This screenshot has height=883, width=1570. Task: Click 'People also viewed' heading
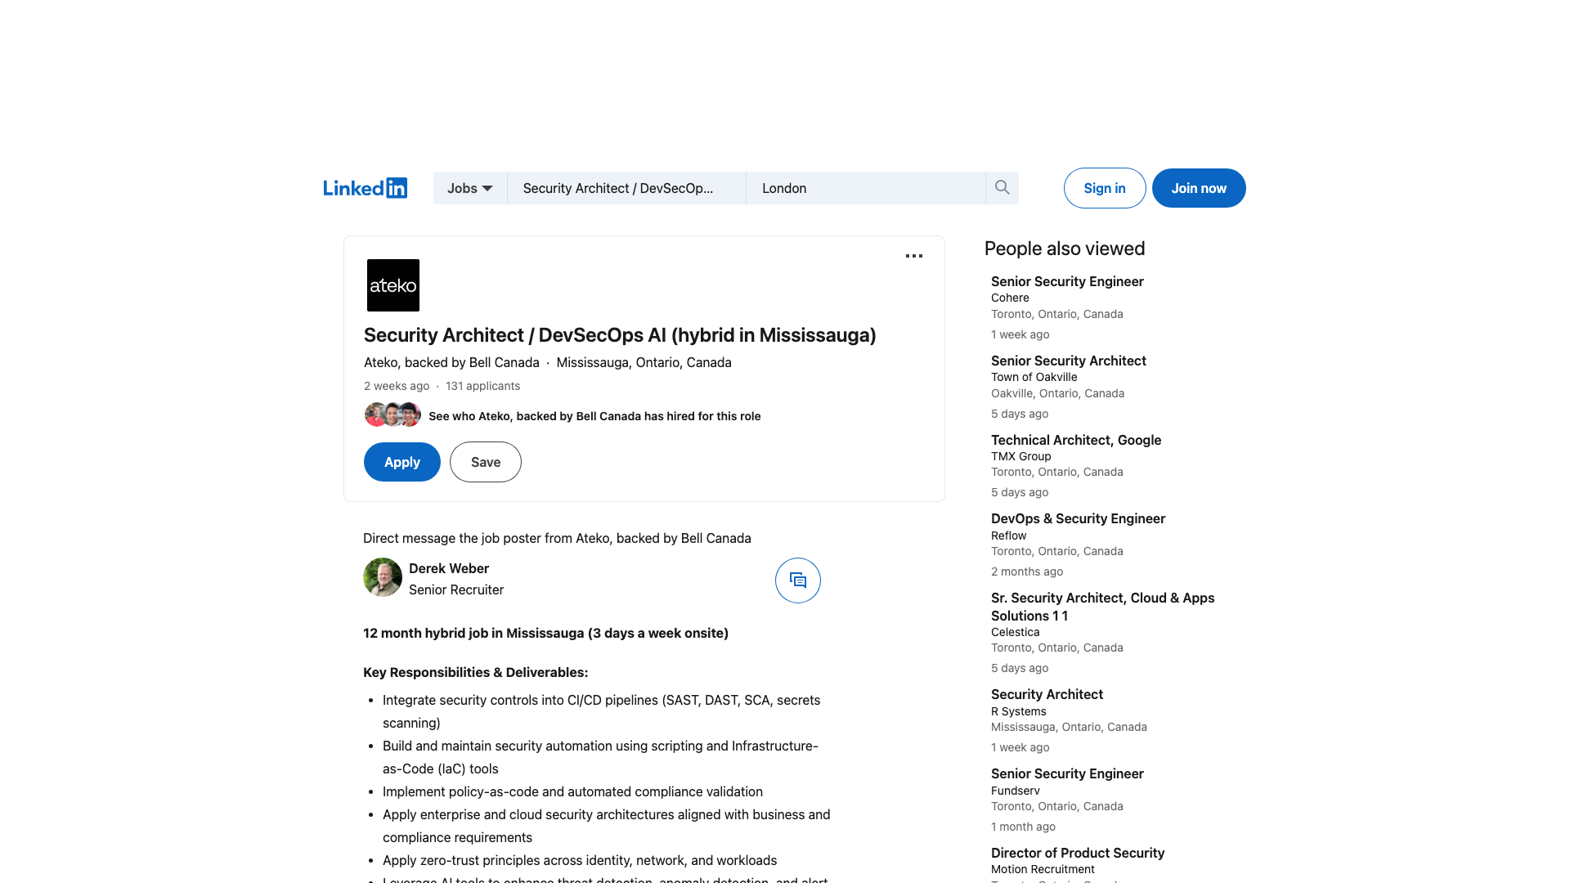click(1065, 249)
